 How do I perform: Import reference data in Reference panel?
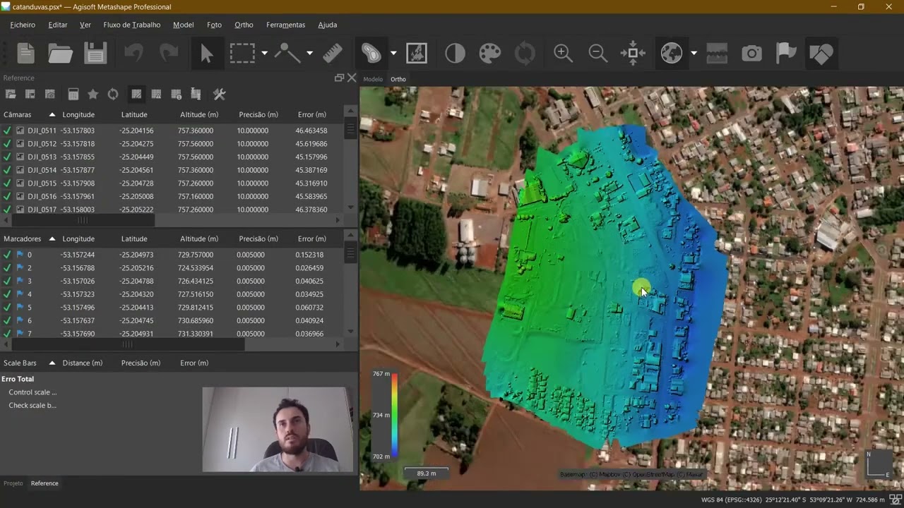[11, 94]
